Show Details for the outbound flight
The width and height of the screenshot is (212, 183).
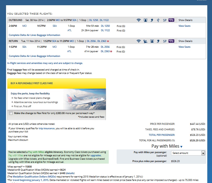[x=185, y=20]
